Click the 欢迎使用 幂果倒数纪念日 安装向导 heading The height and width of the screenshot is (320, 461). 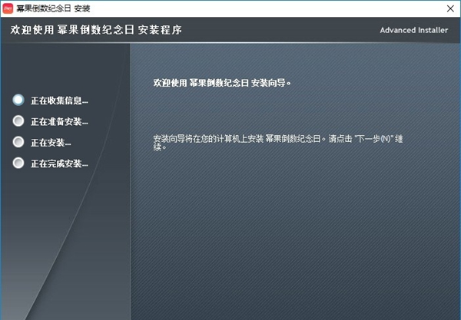tap(222, 83)
